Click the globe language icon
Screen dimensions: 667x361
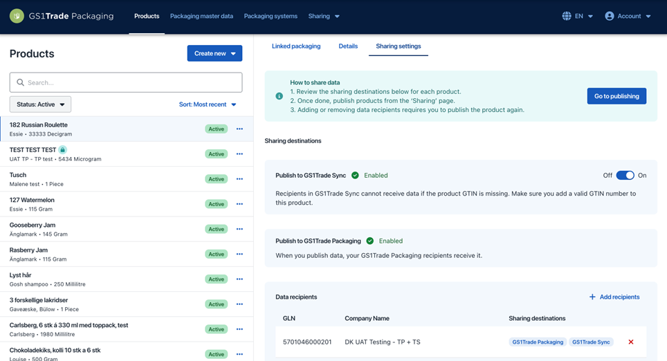[567, 16]
